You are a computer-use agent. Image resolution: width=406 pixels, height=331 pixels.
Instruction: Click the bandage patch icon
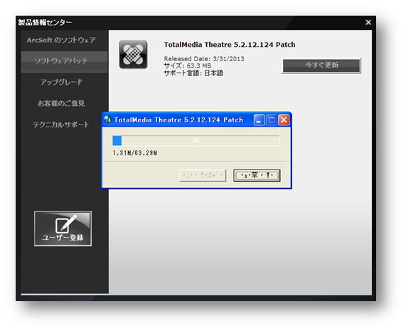coord(133,55)
